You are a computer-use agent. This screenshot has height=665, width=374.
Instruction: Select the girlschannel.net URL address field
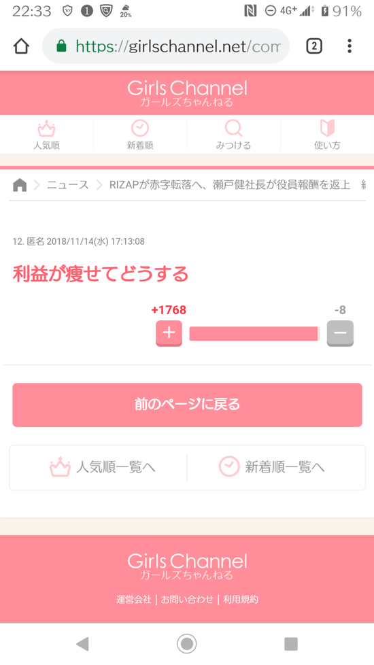pyautogui.click(x=166, y=46)
